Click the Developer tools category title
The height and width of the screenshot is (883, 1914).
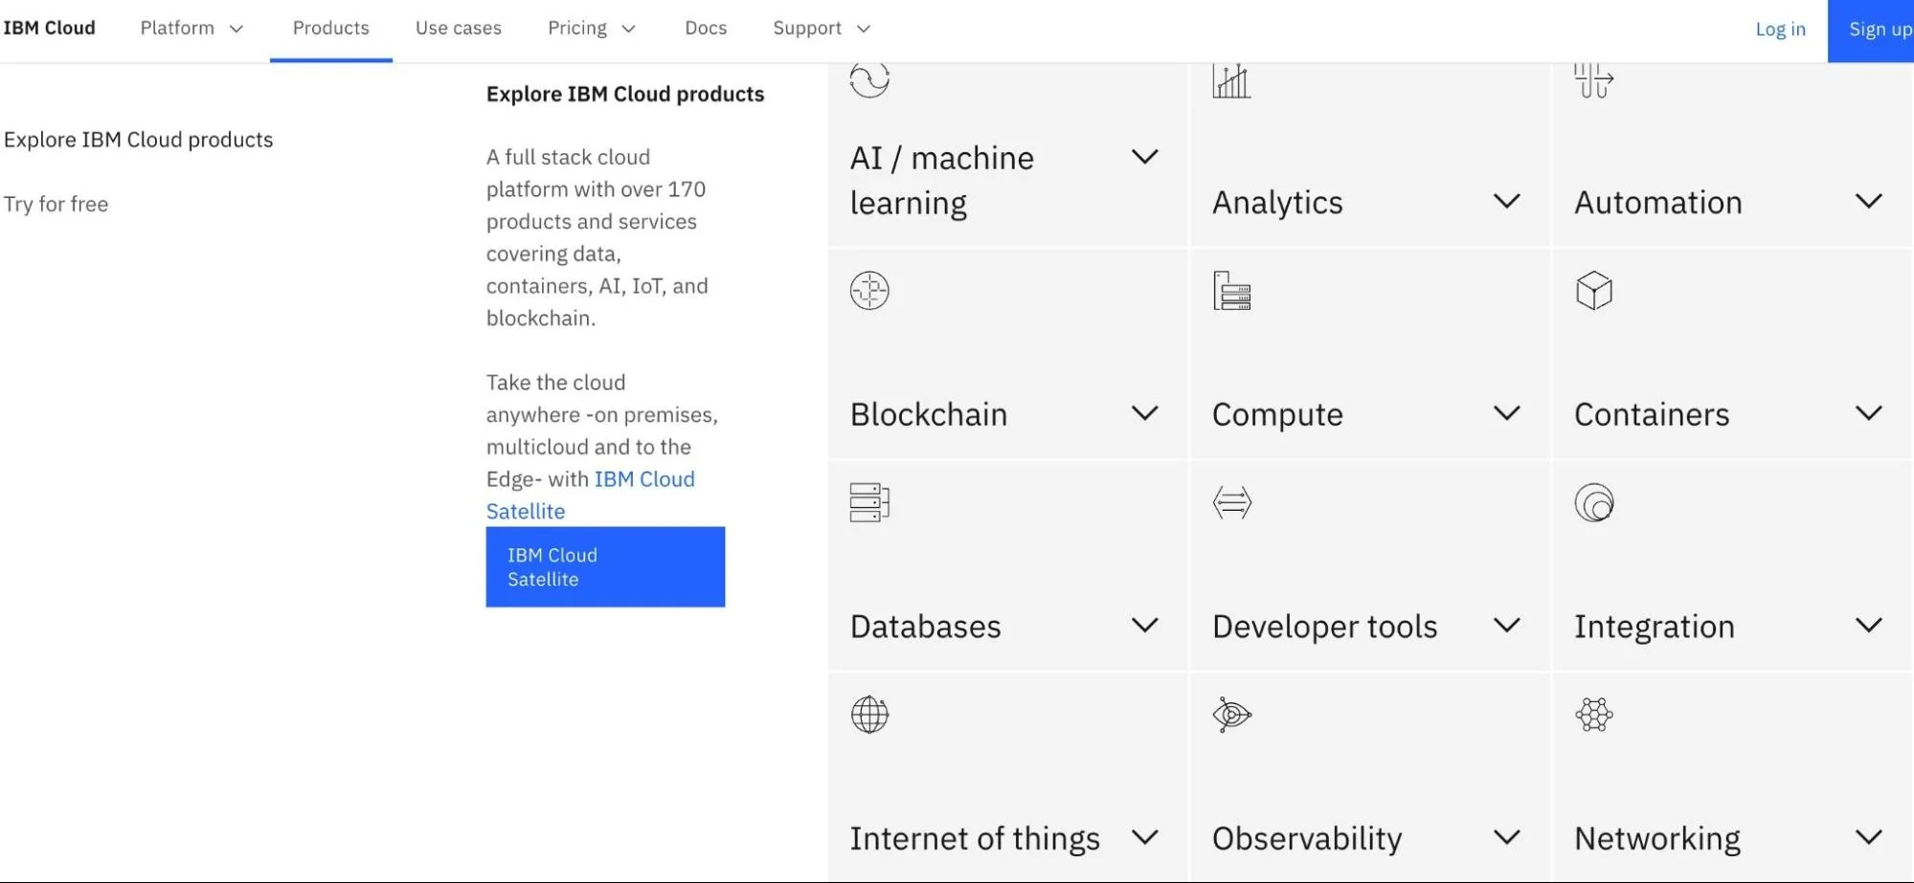tap(1325, 628)
